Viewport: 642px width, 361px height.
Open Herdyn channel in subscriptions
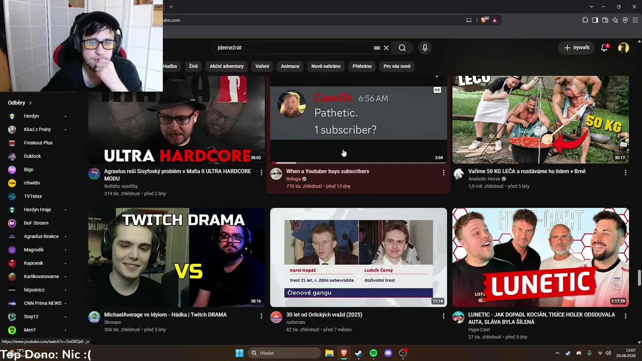pos(38,116)
